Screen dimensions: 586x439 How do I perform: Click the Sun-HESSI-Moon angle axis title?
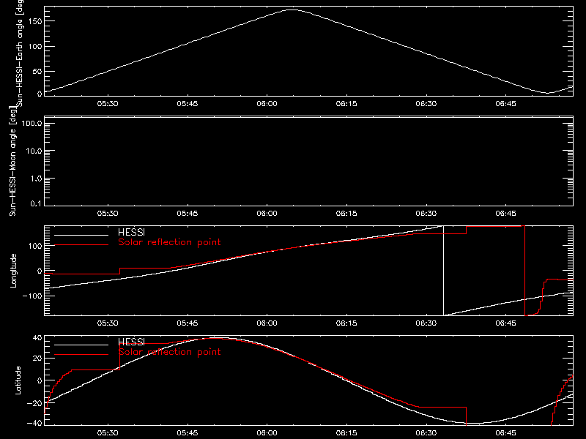click(12, 161)
